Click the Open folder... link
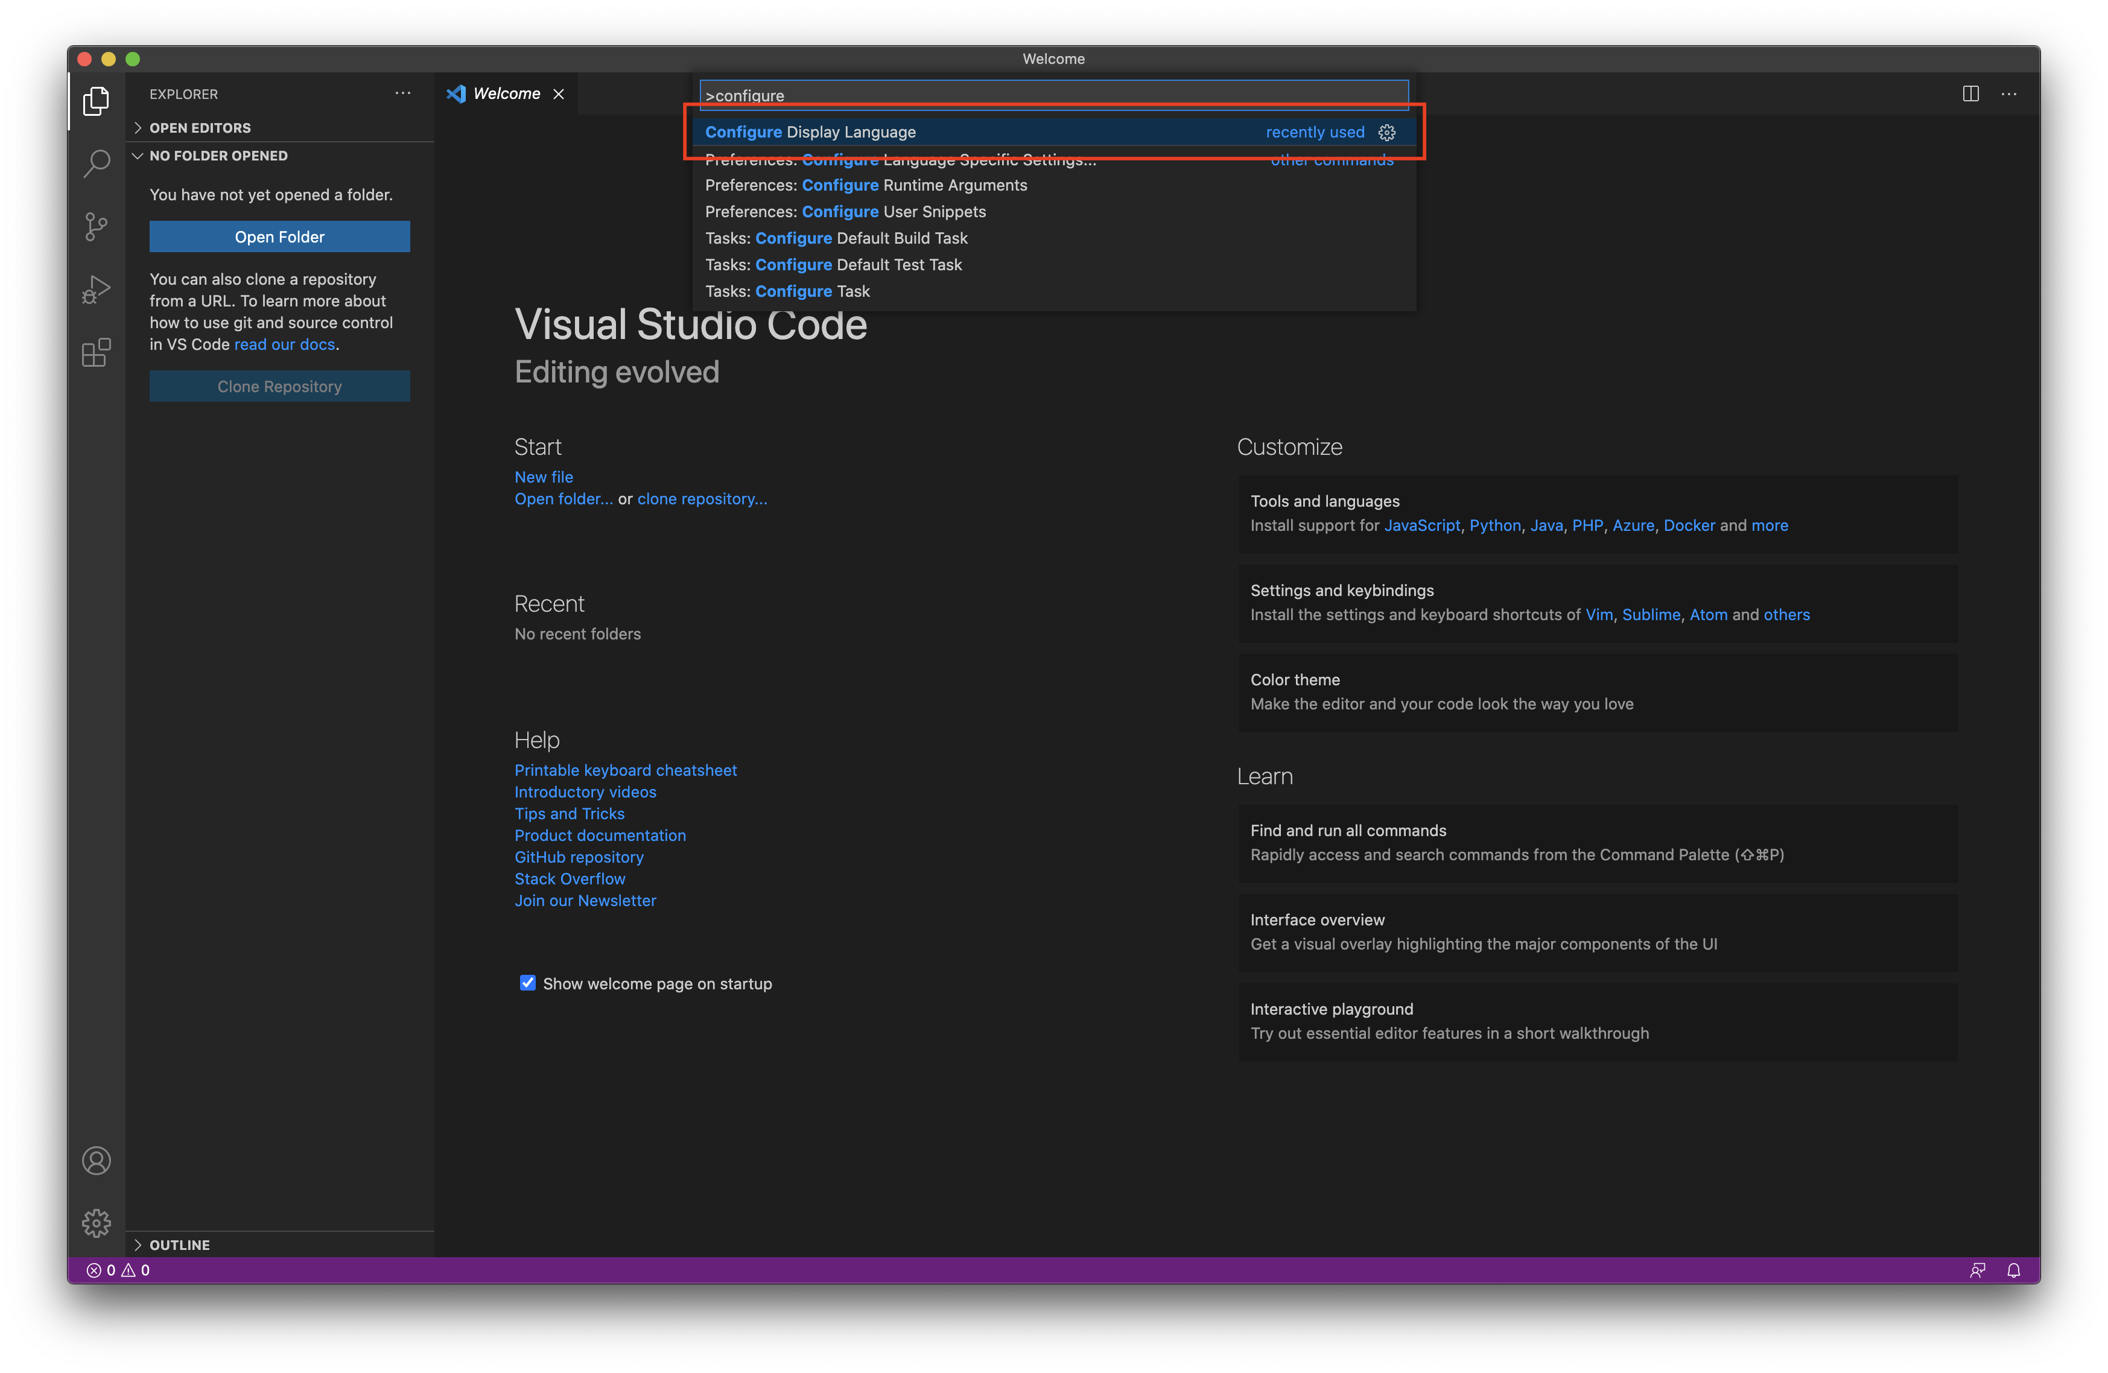 coord(564,499)
